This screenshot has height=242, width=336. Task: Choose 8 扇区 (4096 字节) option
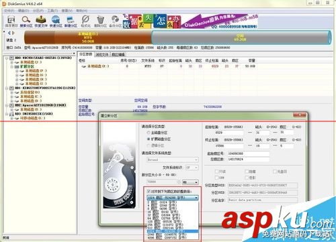(x=173, y=208)
